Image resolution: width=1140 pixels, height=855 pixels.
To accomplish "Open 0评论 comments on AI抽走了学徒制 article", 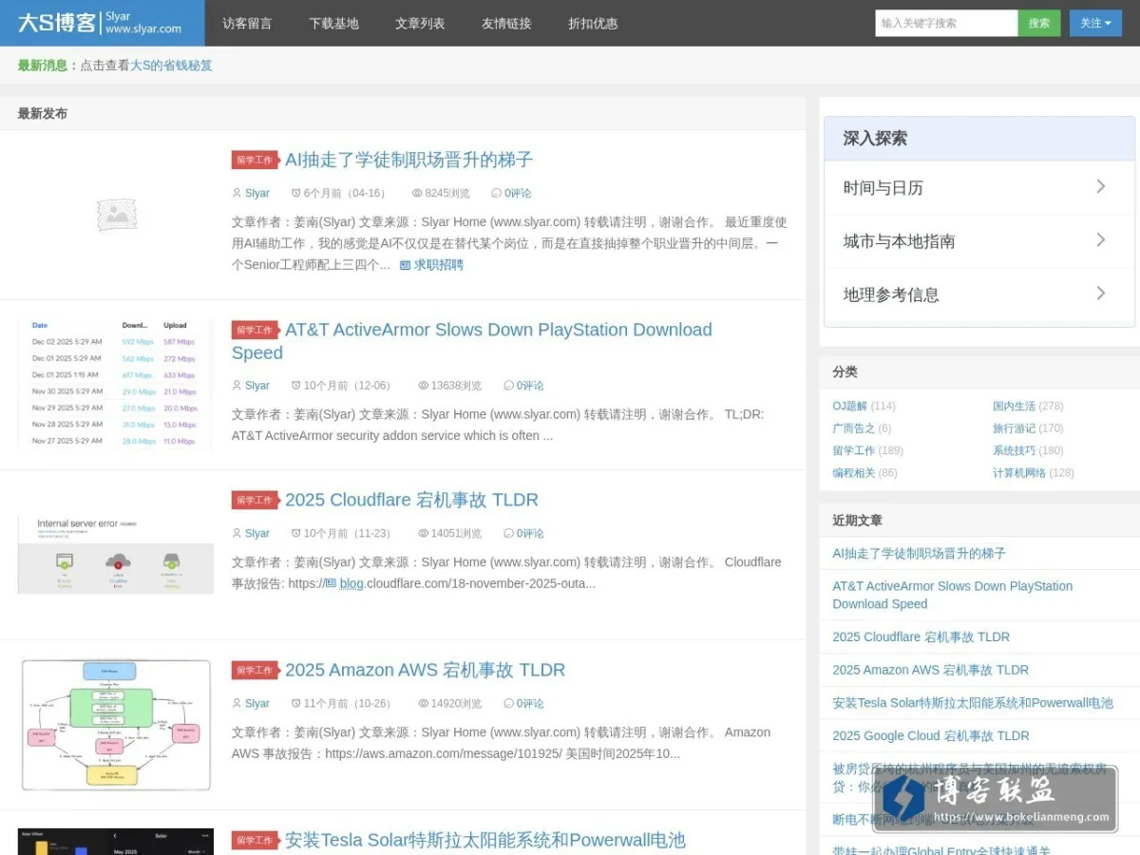I will click(x=518, y=193).
